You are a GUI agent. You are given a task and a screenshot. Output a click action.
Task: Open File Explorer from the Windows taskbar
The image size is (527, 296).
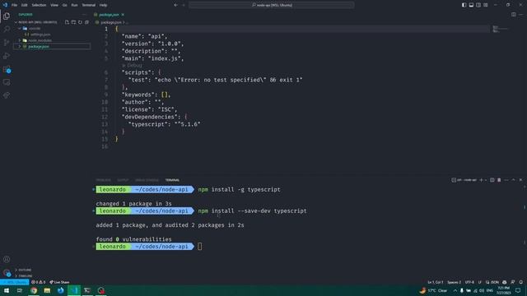click(47, 290)
